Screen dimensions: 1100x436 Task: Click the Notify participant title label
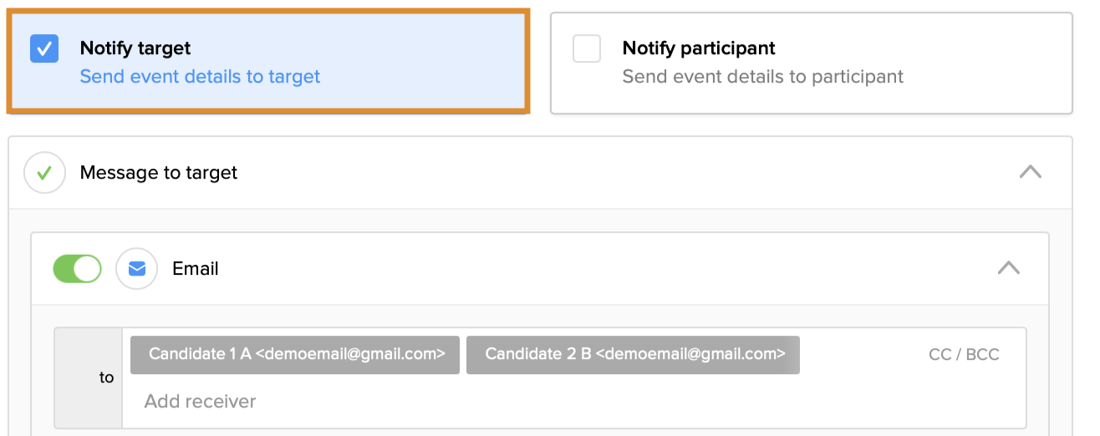(699, 48)
